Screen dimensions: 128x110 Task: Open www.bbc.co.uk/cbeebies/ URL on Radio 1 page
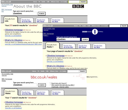point(55,62)
